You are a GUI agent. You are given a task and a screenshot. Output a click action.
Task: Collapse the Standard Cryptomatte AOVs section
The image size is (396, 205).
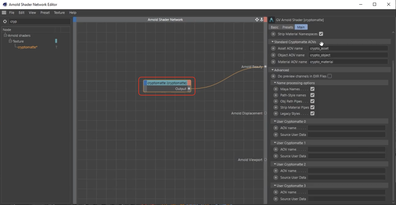pos(272,42)
